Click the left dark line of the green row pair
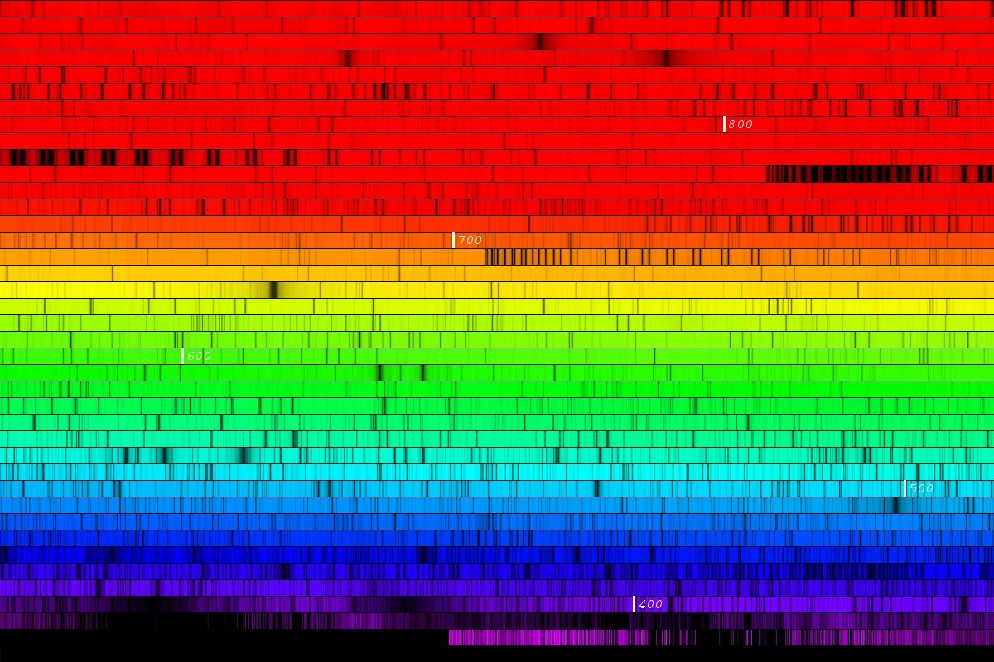The width and height of the screenshot is (994, 662). tap(380, 372)
